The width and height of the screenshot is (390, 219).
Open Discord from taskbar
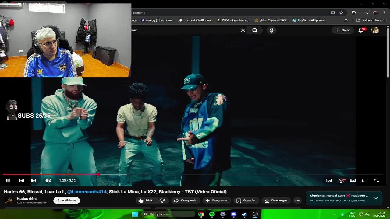tap(234, 214)
